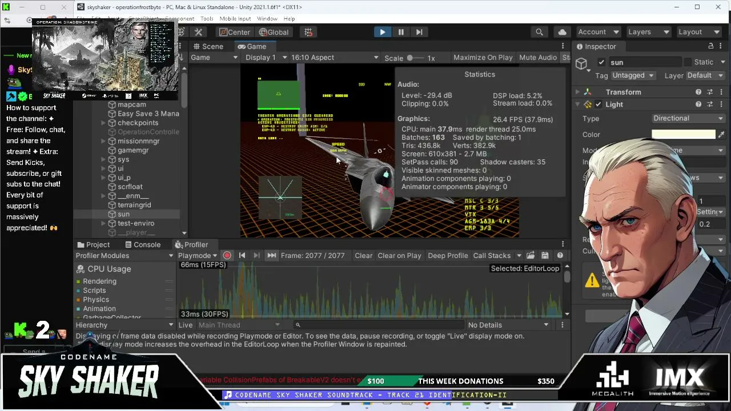Click the grid snapping icon
This screenshot has width=731, height=411.
coord(308,32)
